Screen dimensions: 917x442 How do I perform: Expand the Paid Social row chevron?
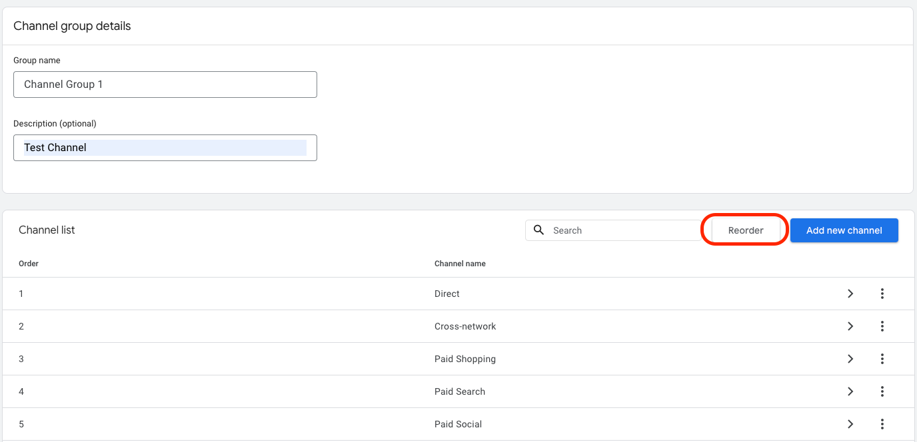point(850,424)
